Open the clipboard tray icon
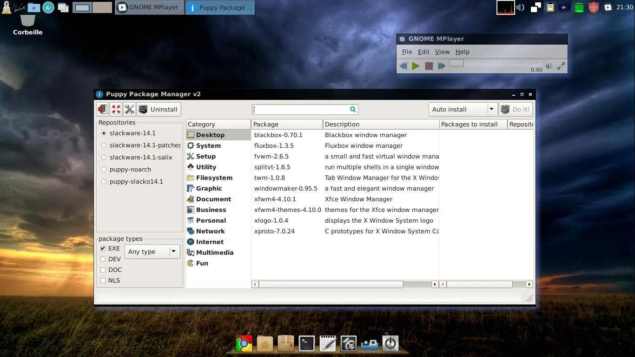Screen dimensions: 635x357 550,7
